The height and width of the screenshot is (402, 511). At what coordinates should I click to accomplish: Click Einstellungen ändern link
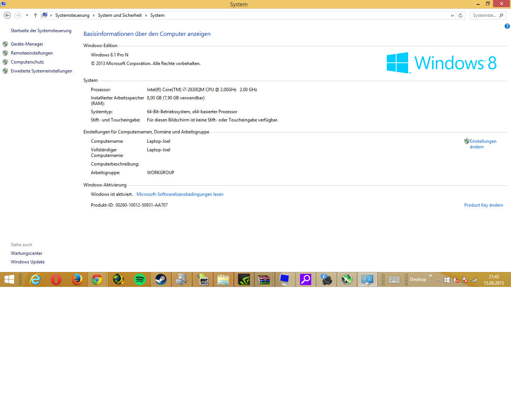click(483, 144)
